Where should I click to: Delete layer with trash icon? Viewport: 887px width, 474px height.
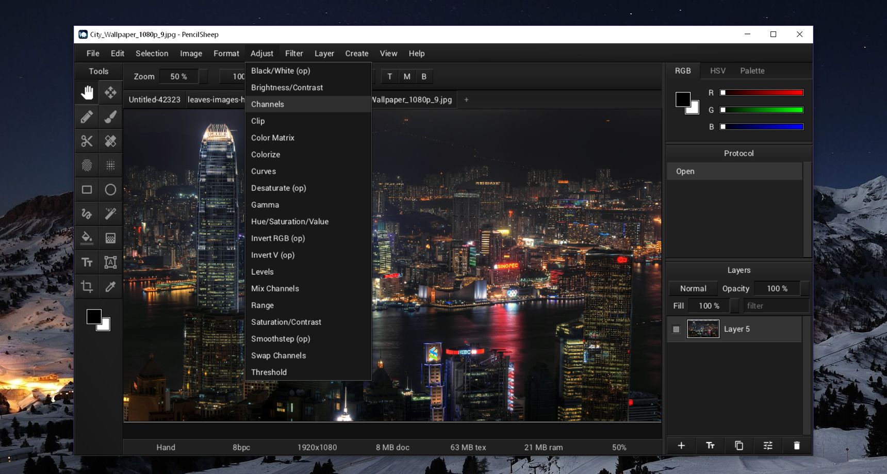(x=797, y=446)
